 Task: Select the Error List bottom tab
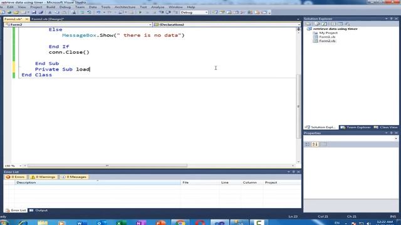point(16,210)
